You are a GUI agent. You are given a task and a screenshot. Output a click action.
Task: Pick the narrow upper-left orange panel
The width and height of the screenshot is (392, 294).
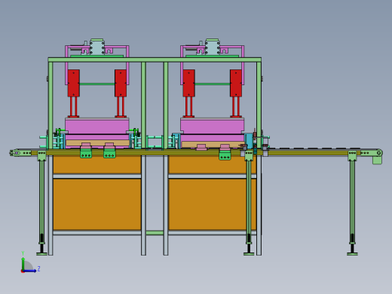97,164
